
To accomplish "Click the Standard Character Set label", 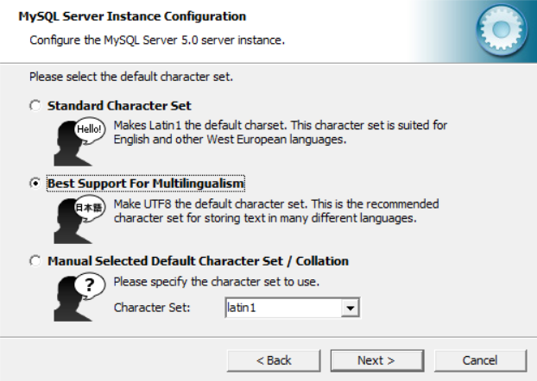I will click(119, 106).
